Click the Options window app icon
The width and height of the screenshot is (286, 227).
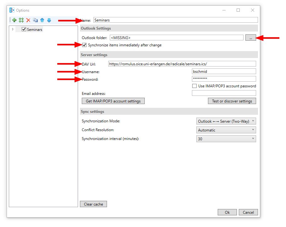pyautogui.click(x=12, y=10)
